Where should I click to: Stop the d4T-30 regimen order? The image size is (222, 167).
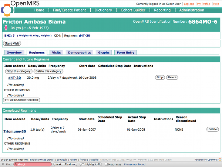tap(160, 78)
